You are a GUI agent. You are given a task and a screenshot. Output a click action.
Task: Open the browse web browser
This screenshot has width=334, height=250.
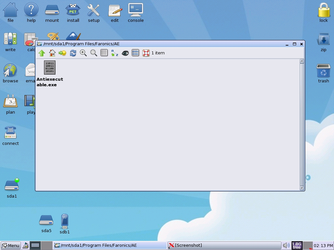(x=10, y=73)
